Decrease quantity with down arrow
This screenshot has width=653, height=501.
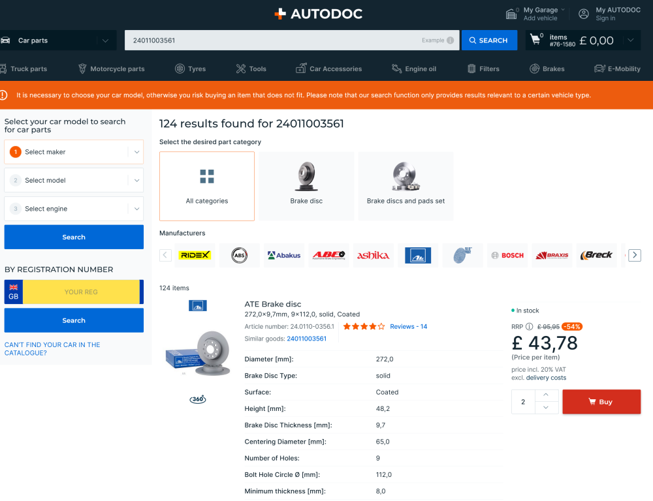[546, 408]
